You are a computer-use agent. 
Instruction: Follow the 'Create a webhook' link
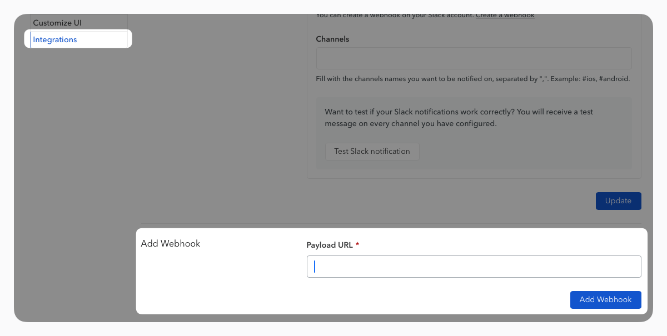505,16
